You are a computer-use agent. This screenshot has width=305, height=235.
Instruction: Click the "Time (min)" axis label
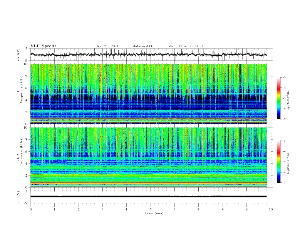(154, 213)
